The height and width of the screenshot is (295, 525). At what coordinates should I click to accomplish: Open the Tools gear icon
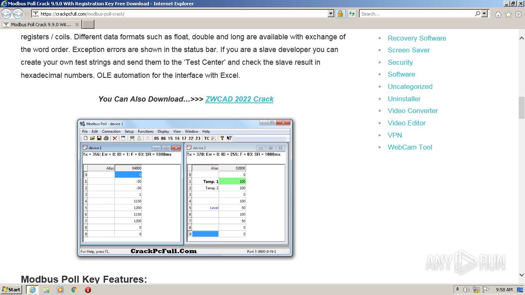[518, 14]
